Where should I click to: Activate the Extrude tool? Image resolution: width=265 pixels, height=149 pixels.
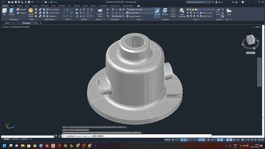point(12,12)
